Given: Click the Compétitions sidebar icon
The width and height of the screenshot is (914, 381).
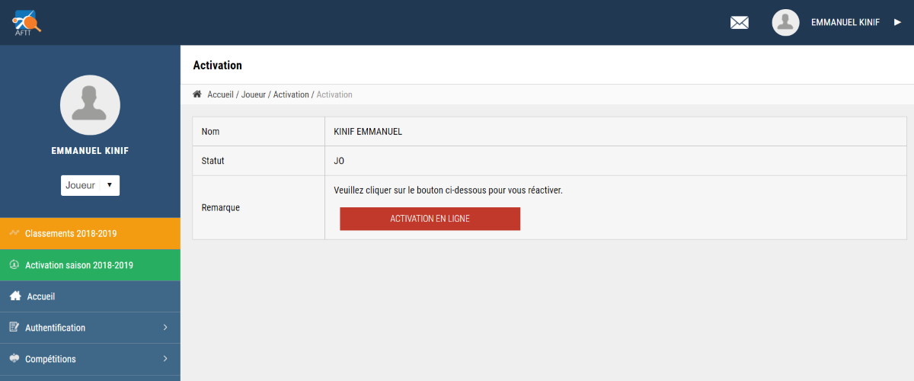Looking at the screenshot, I should tap(14, 359).
